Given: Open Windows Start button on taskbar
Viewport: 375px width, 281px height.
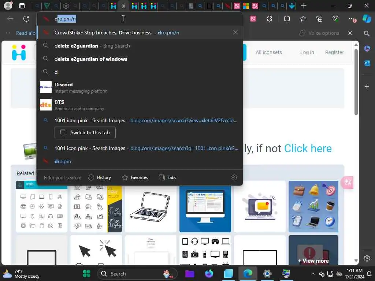Looking at the screenshot, I should [x=86, y=273].
